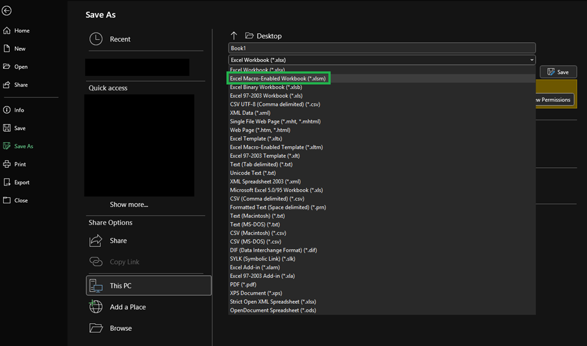Open the New label in backstage
This screenshot has width=587, height=346.
tap(20, 49)
